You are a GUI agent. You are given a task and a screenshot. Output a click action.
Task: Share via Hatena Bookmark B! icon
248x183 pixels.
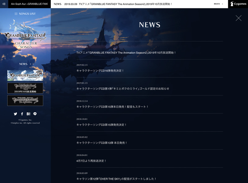click(x=29, y=114)
